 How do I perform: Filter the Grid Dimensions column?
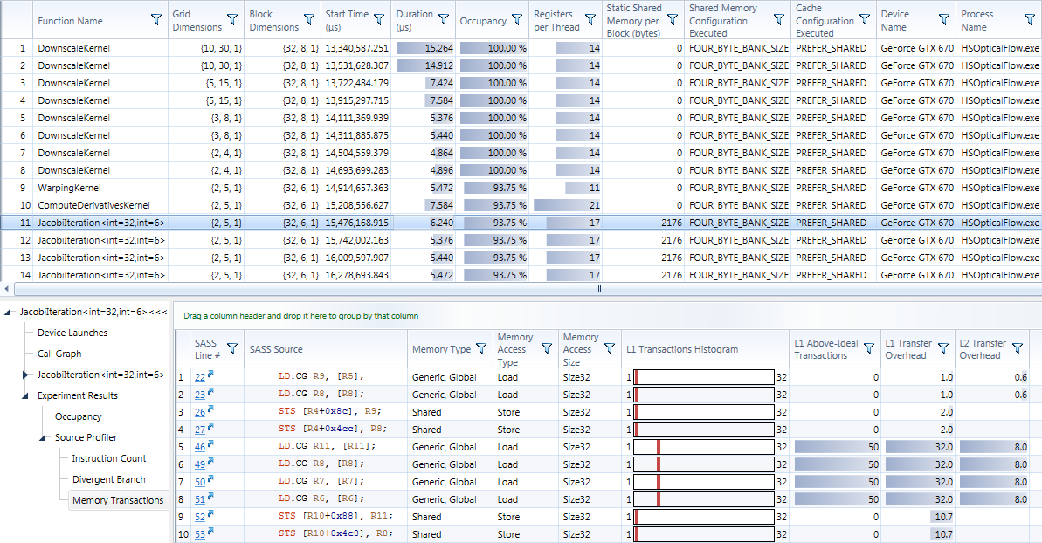(x=232, y=20)
